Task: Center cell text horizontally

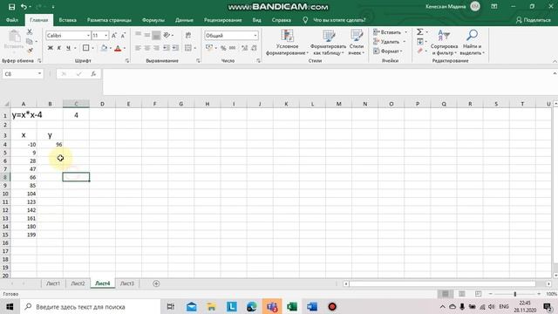Action: pyautogui.click(x=147, y=48)
